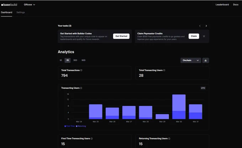Toggle the Returning legend entry
Image resolution: width=242 pixels, height=148 pixels.
pyautogui.click(x=81, y=126)
